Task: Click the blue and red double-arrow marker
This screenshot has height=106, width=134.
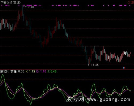Action: [x=124, y=68]
